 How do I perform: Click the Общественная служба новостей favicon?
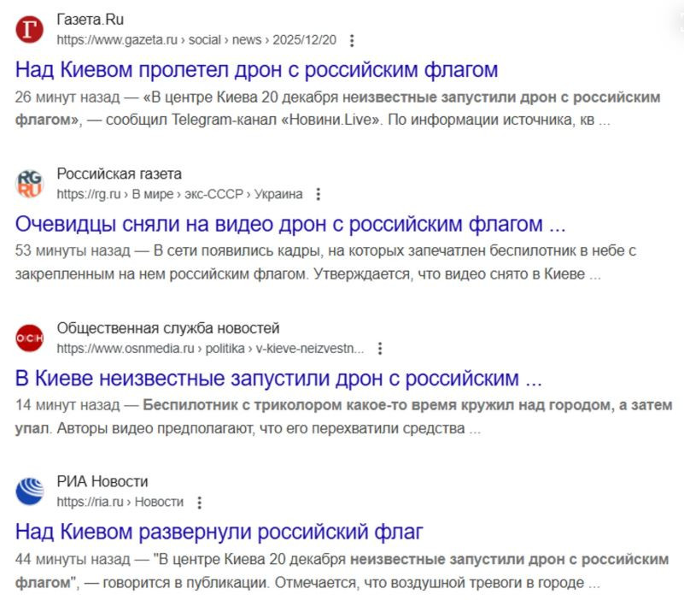coord(29,338)
